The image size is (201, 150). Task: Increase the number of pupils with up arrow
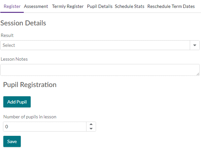91,124
